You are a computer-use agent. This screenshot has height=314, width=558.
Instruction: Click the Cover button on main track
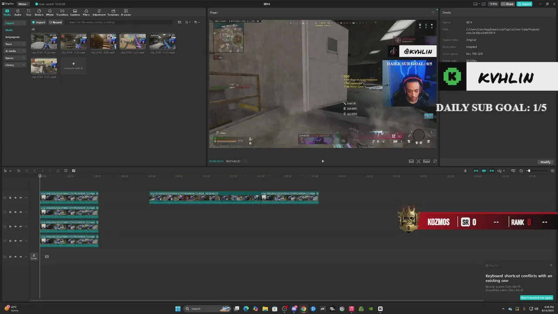(x=34, y=257)
